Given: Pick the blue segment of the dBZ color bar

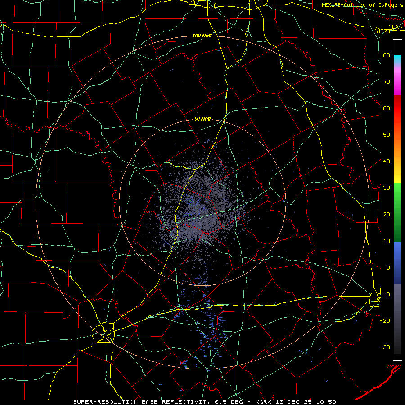Looking at the screenshot, I should (x=397, y=263).
